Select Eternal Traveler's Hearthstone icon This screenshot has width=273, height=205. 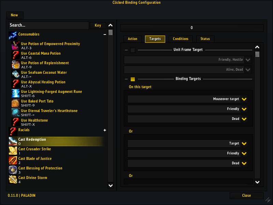pos(15,113)
